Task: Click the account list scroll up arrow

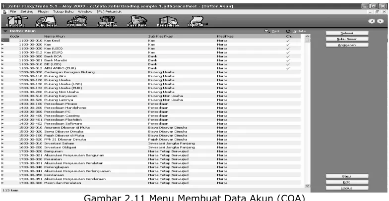Action: pyautogui.click(x=307, y=37)
